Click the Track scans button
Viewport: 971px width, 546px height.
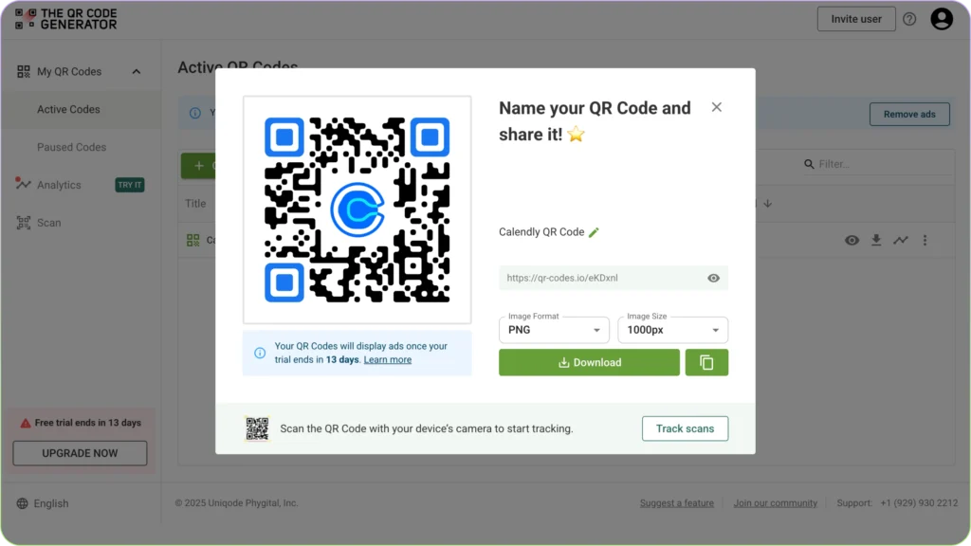pos(685,428)
